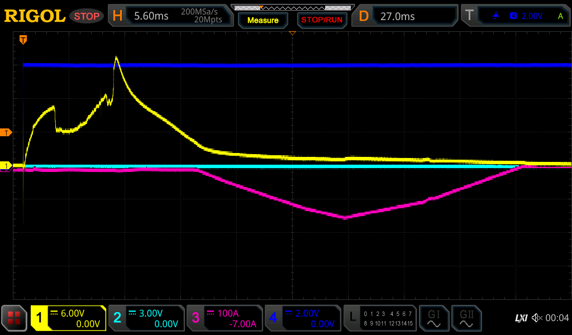Image resolution: width=572 pixels, height=335 pixels.
Task: Open the logic analyzer L digital channels panel
Action: (380, 318)
